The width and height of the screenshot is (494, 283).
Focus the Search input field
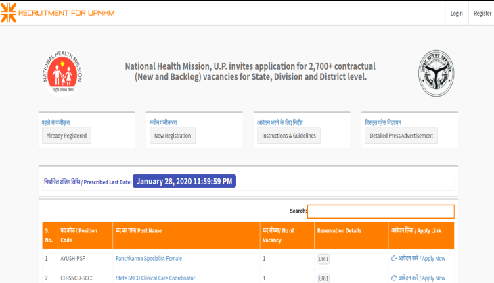tap(381, 211)
